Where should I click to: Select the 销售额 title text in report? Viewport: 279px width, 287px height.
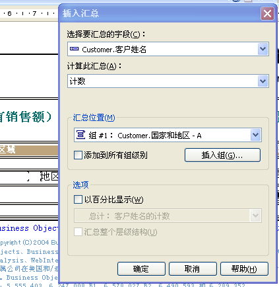(25, 116)
